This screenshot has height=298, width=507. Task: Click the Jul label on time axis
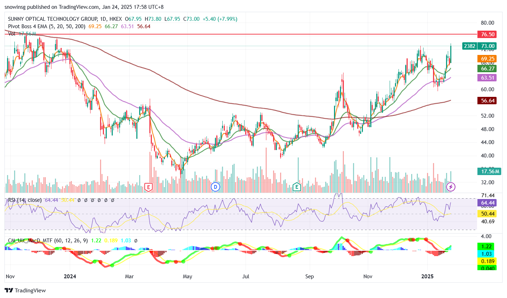click(x=246, y=277)
